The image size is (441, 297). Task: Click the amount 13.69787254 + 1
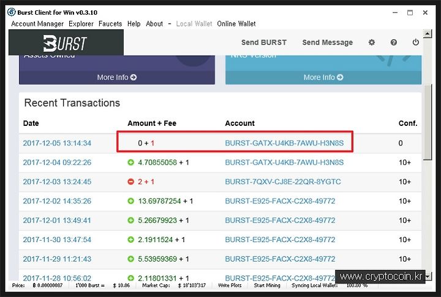165,201
